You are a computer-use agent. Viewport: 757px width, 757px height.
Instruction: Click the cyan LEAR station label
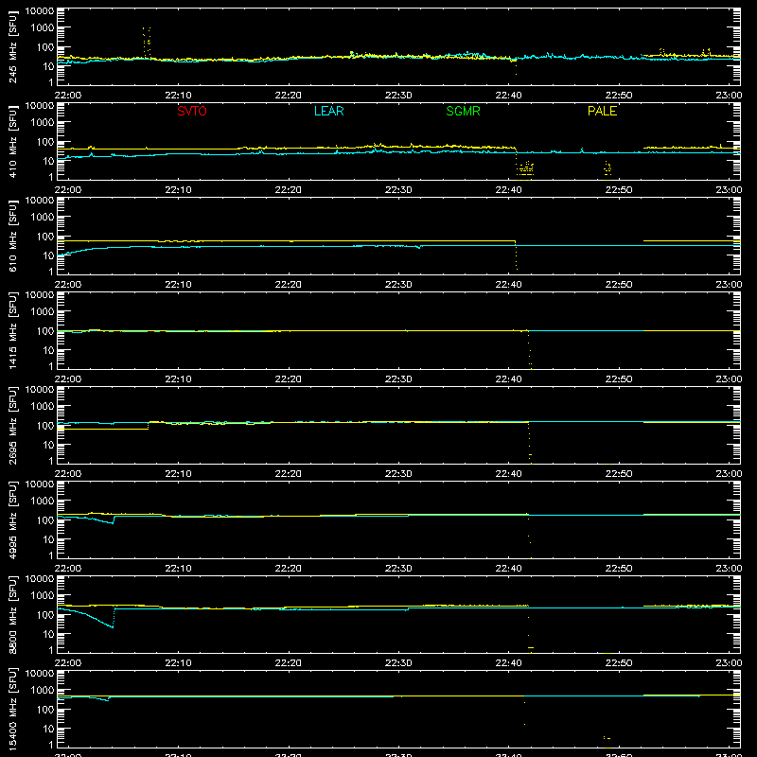click(328, 111)
